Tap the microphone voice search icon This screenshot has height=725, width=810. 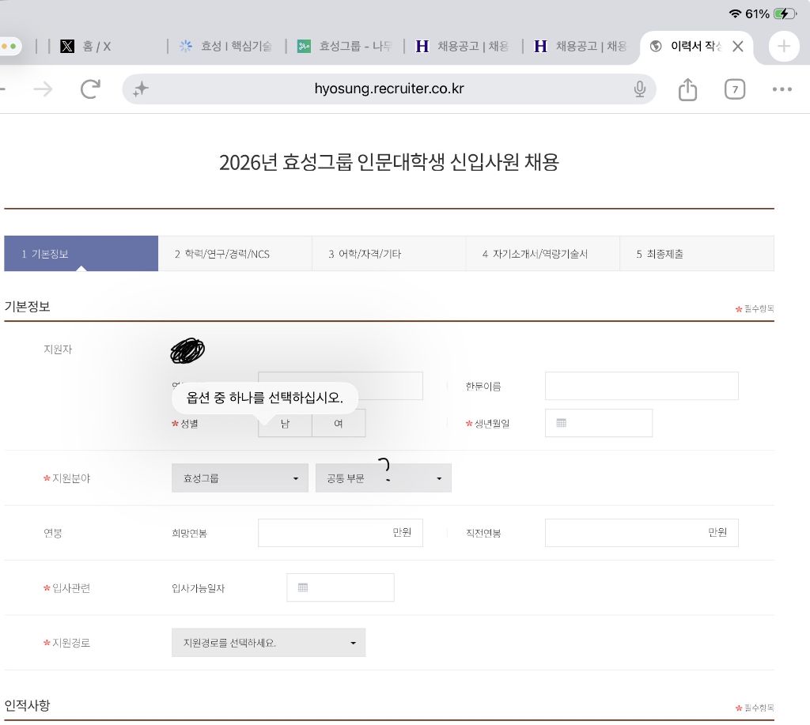(639, 89)
